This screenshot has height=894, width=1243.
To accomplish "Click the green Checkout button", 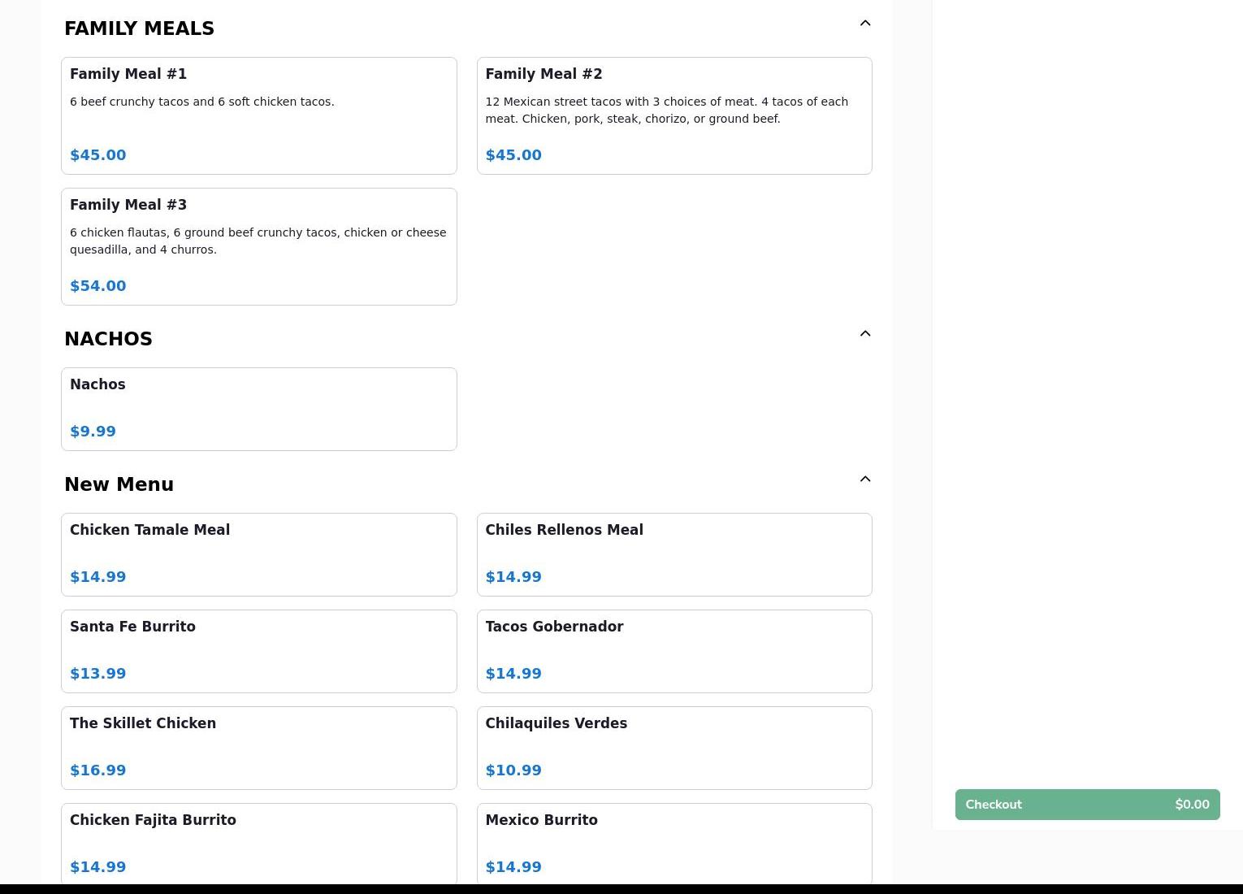I will 1086,805.
